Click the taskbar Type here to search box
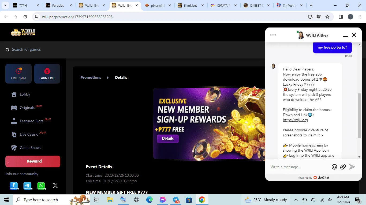The width and height of the screenshot is (366, 205). [51, 200]
